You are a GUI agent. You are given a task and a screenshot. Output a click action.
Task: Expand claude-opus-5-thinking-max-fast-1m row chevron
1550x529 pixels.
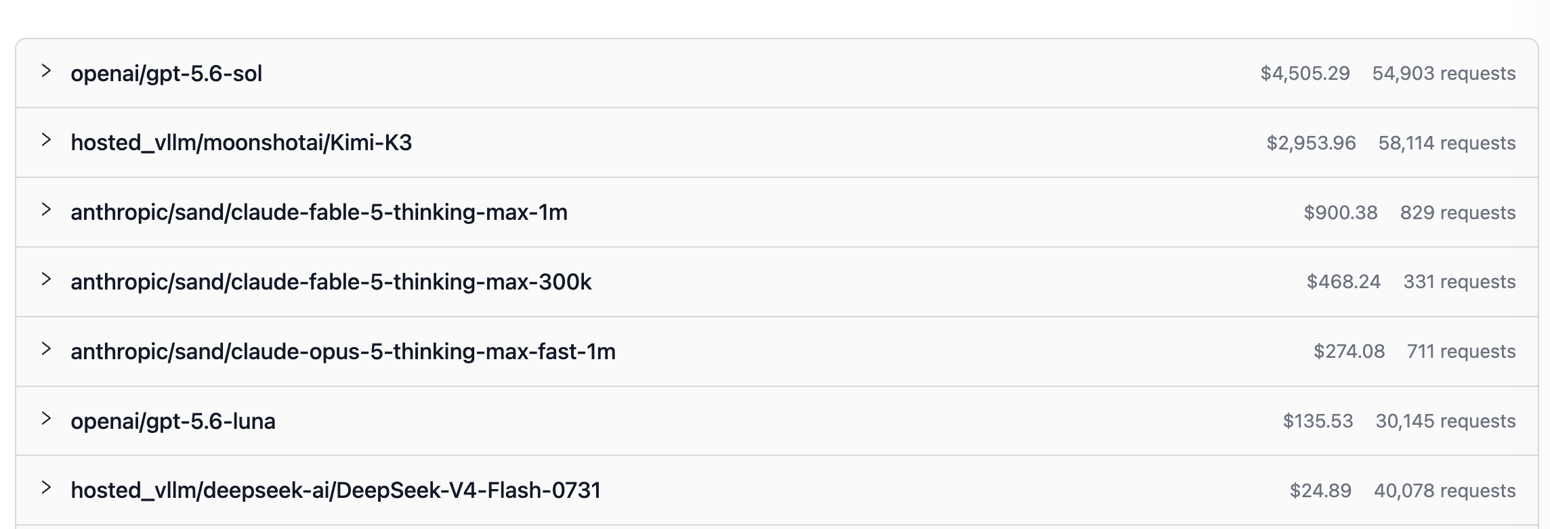46,348
